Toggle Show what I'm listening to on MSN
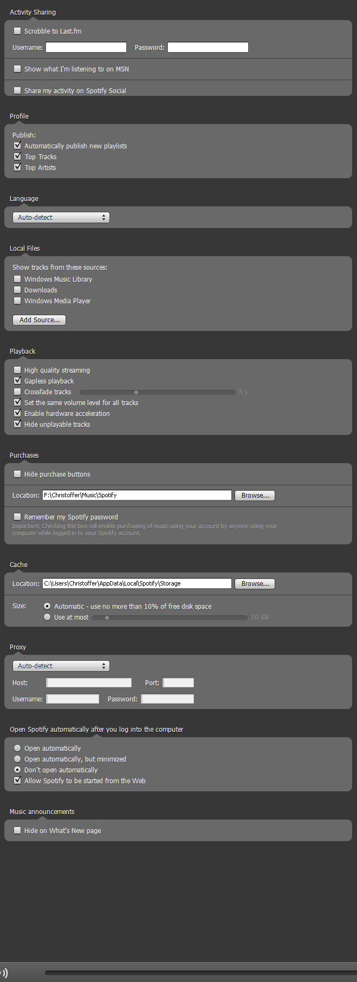The height and width of the screenshot is (982, 357). tap(17, 69)
